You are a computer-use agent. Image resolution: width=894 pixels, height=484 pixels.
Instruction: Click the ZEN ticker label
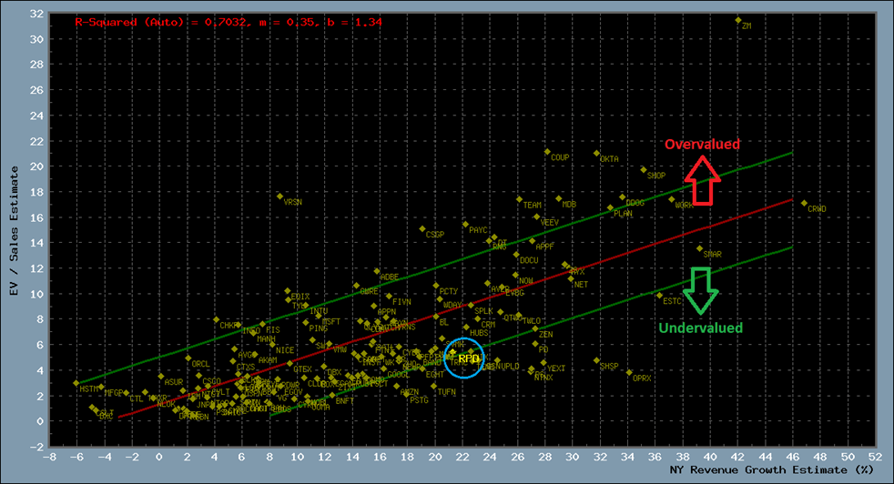pos(545,335)
